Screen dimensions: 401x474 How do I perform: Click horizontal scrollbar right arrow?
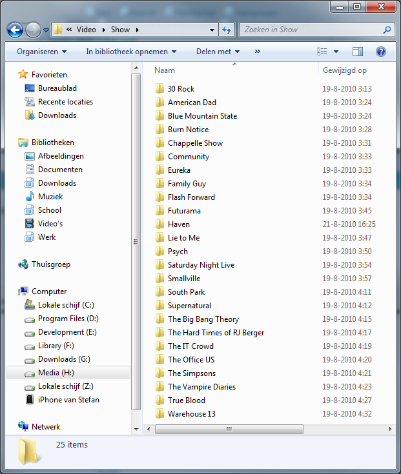(x=390, y=429)
